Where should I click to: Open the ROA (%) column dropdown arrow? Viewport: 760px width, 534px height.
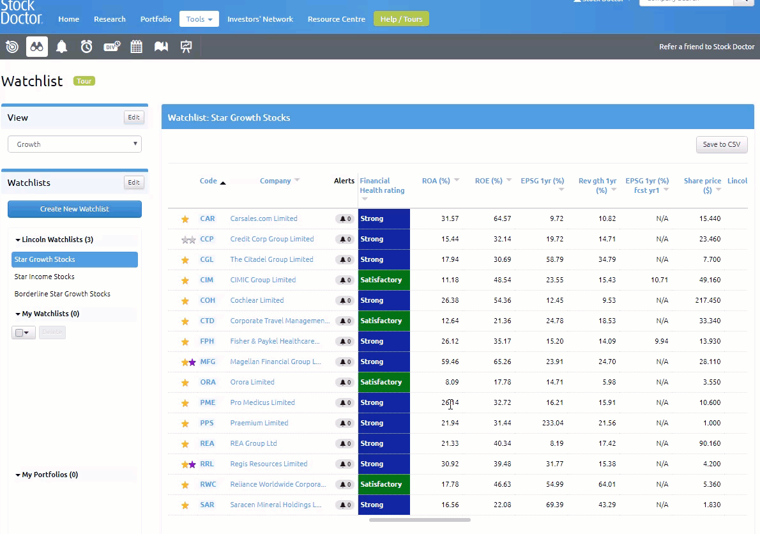coord(457,180)
